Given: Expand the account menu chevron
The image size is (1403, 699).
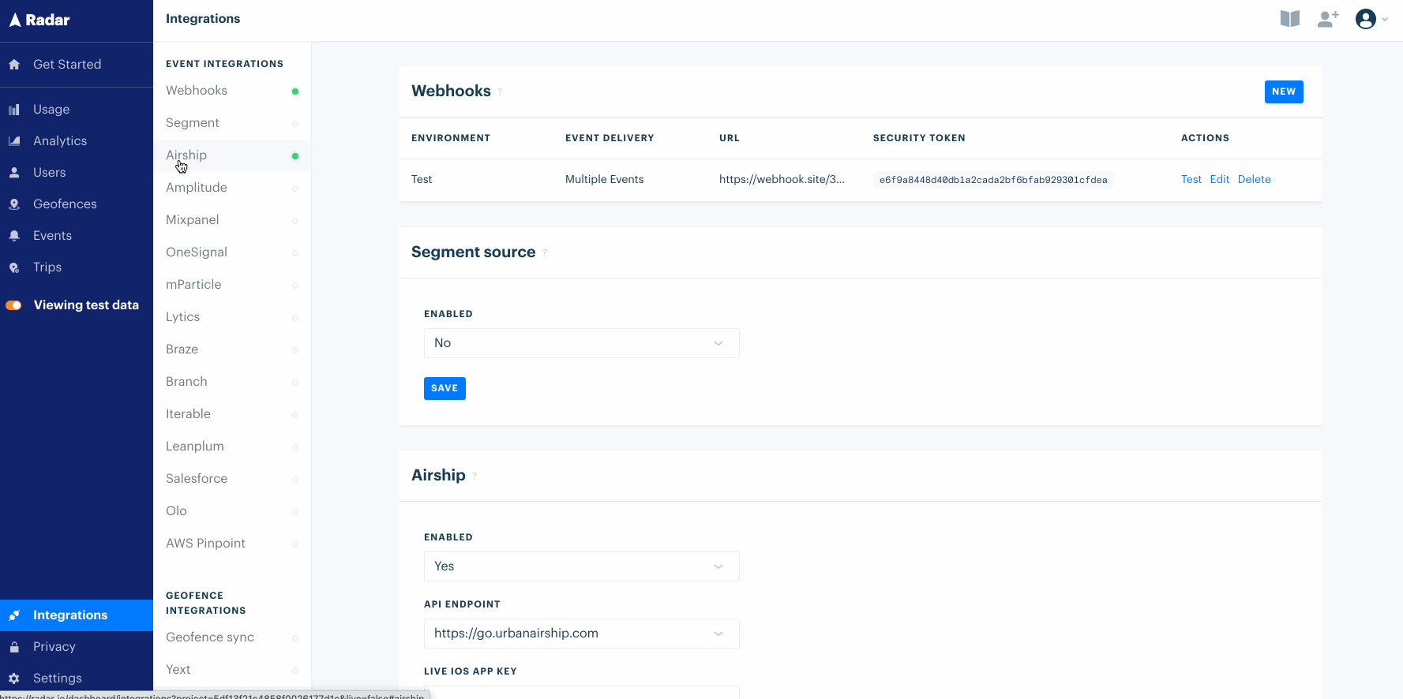Looking at the screenshot, I should coord(1385,20).
